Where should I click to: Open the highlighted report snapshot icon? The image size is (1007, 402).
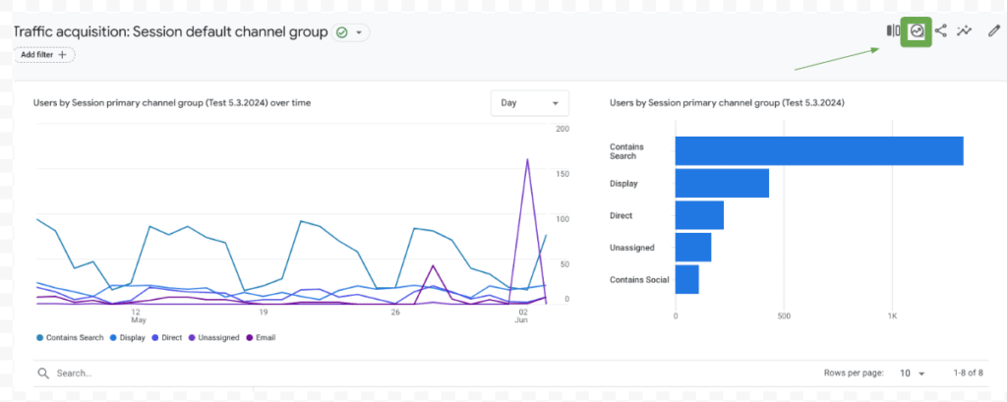pyautogui.click(x=917, y=31)
